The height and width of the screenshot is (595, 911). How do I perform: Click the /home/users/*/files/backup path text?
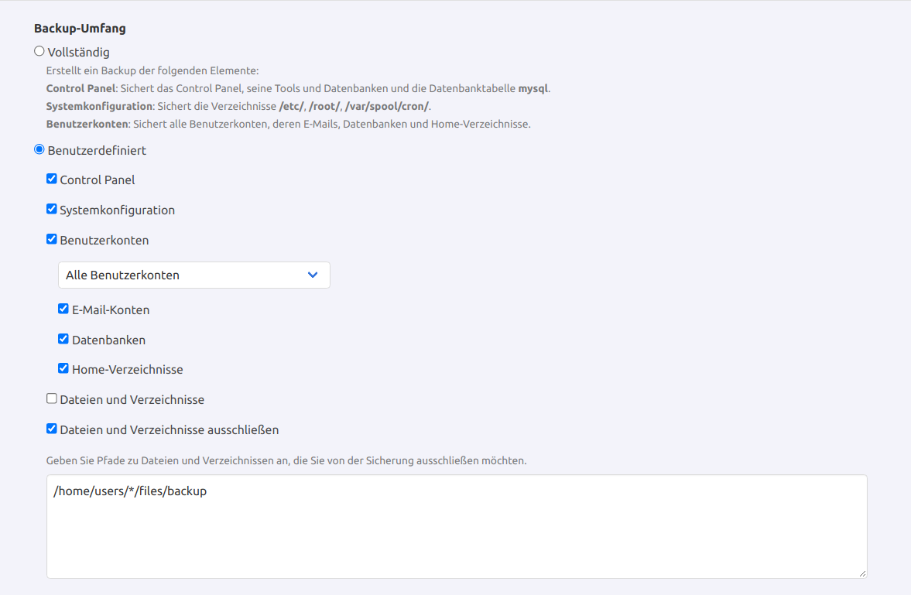coord(130,491)
